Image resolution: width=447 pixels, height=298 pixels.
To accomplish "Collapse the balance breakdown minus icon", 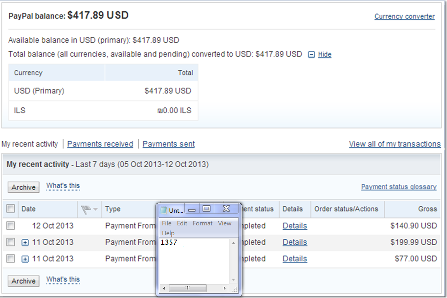I will (x=311, y=54).
